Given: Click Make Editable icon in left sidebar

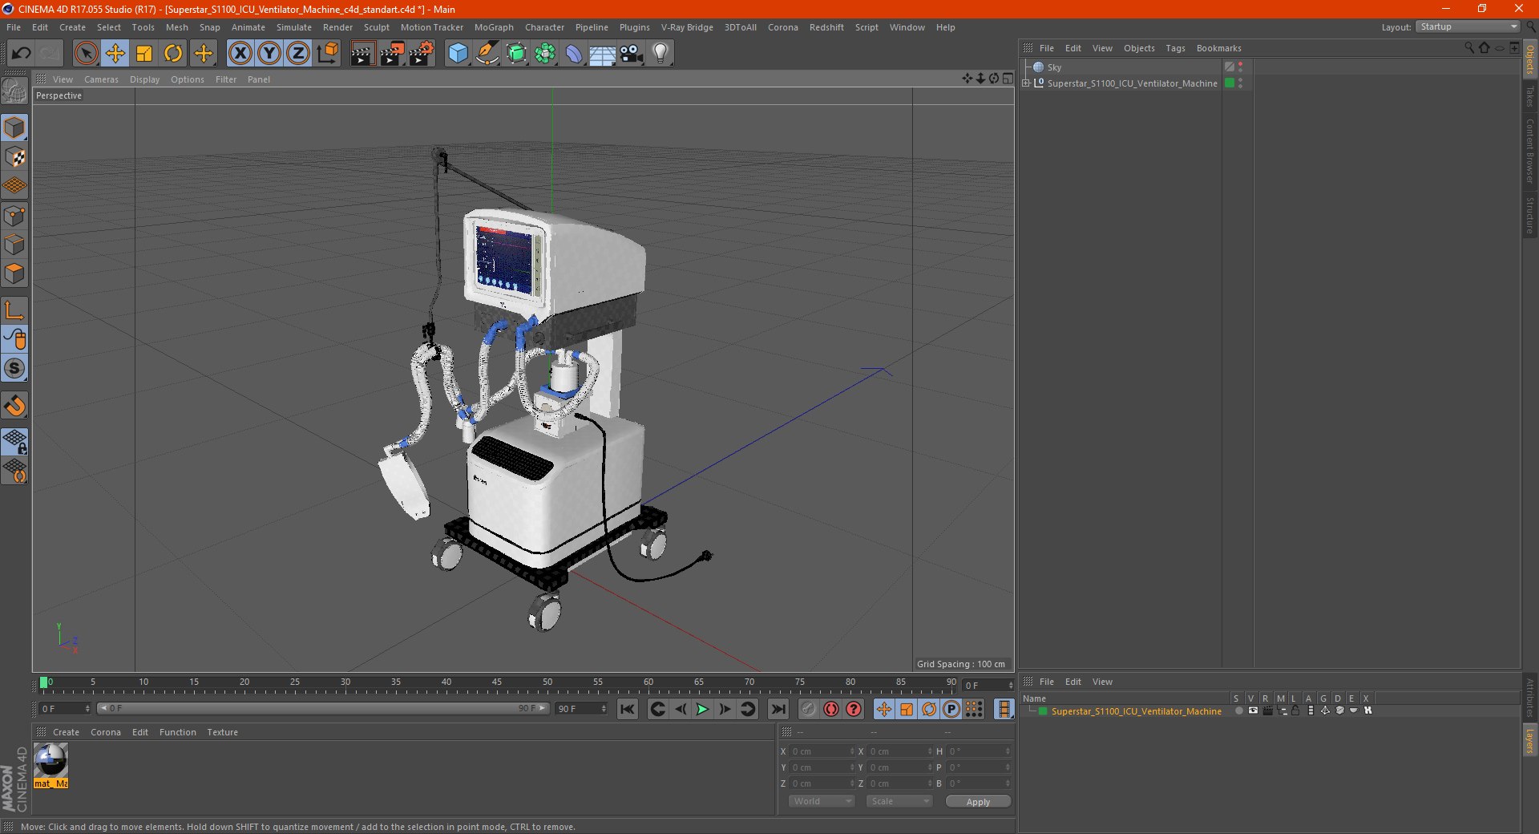Looking at the screenshot, I should tap(15, 91).
